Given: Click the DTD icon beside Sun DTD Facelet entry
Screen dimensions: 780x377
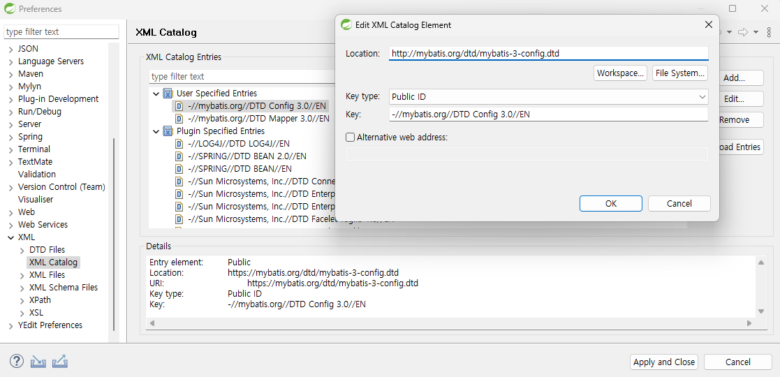Looking at the screenshot, I should pyautogui.click(x=179, y=219).
